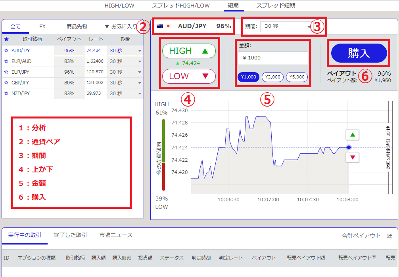This screenshot has width=399, height=277.
Task: Select NZD/JPY in the instrument list
Action: point(21,94)
